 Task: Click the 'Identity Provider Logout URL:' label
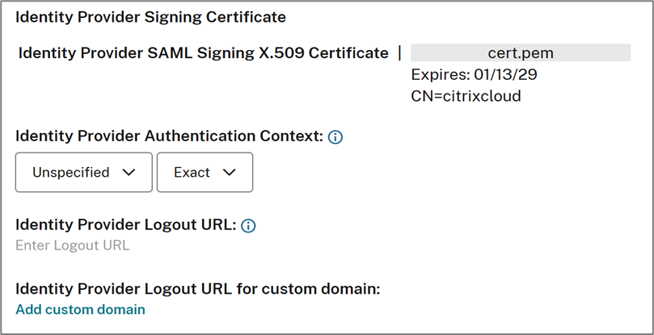tap(125, 225)
